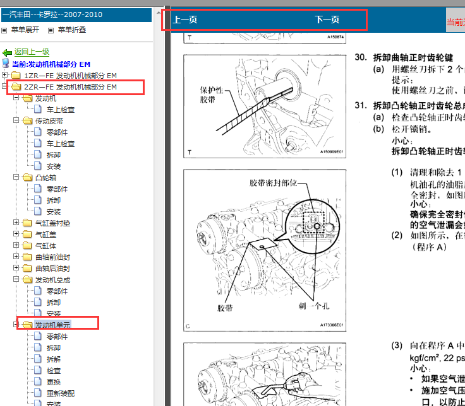This screenshot has height=406, width=465.
Task: Open 拆卸 under 传动皮带
Action: point(54,155)
